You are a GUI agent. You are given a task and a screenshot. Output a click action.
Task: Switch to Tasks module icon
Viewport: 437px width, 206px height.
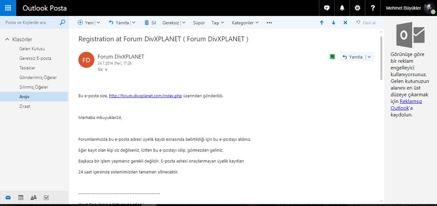coord(46,198)
